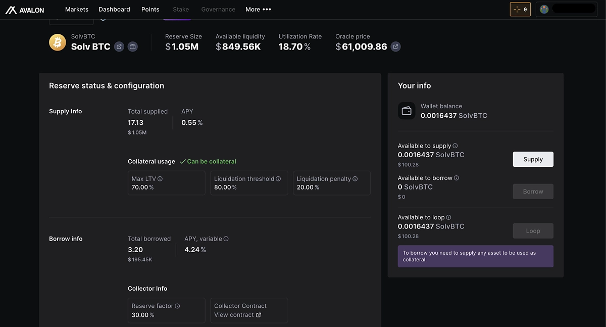Click Available to supply info icon
The height and width of the screenshot is (327, 606).
[455, 146]
